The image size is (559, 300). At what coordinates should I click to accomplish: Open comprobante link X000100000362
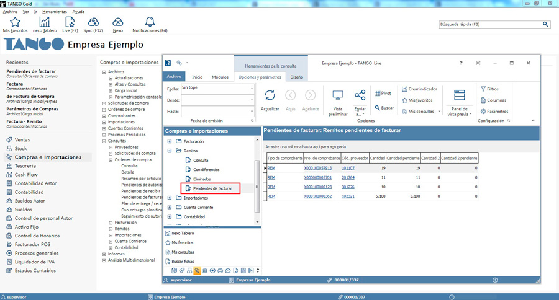pos(317,196)
